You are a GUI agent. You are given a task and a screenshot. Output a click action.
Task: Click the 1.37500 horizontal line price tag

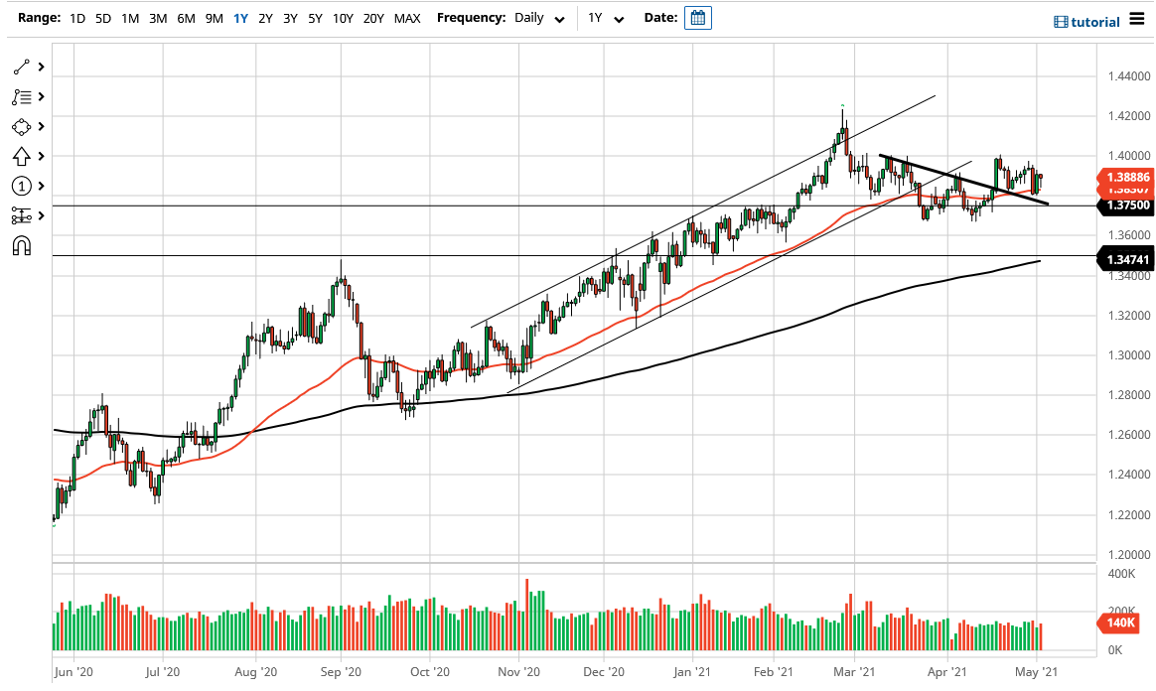[1126, 206]
